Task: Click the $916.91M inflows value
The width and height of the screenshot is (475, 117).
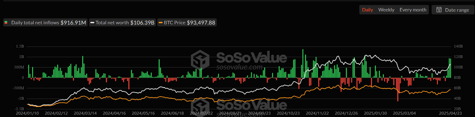Action: point(73,23)
